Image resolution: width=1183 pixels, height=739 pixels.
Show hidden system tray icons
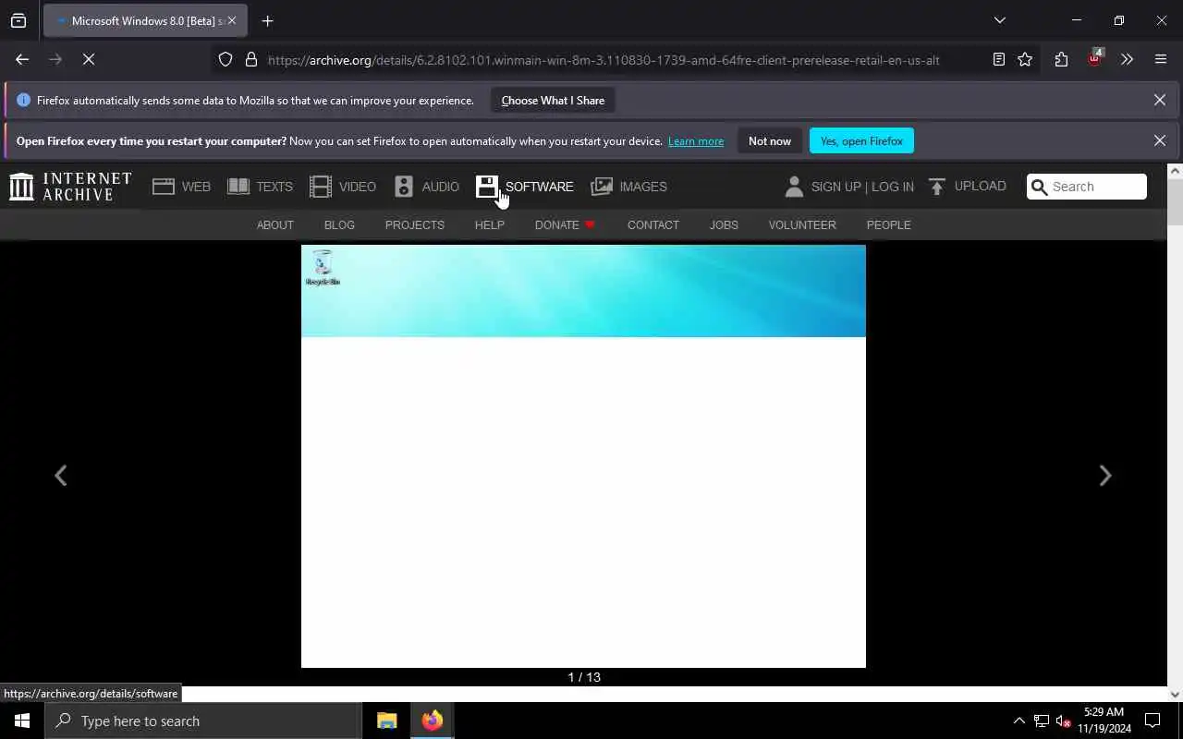tap(1018, 721)
